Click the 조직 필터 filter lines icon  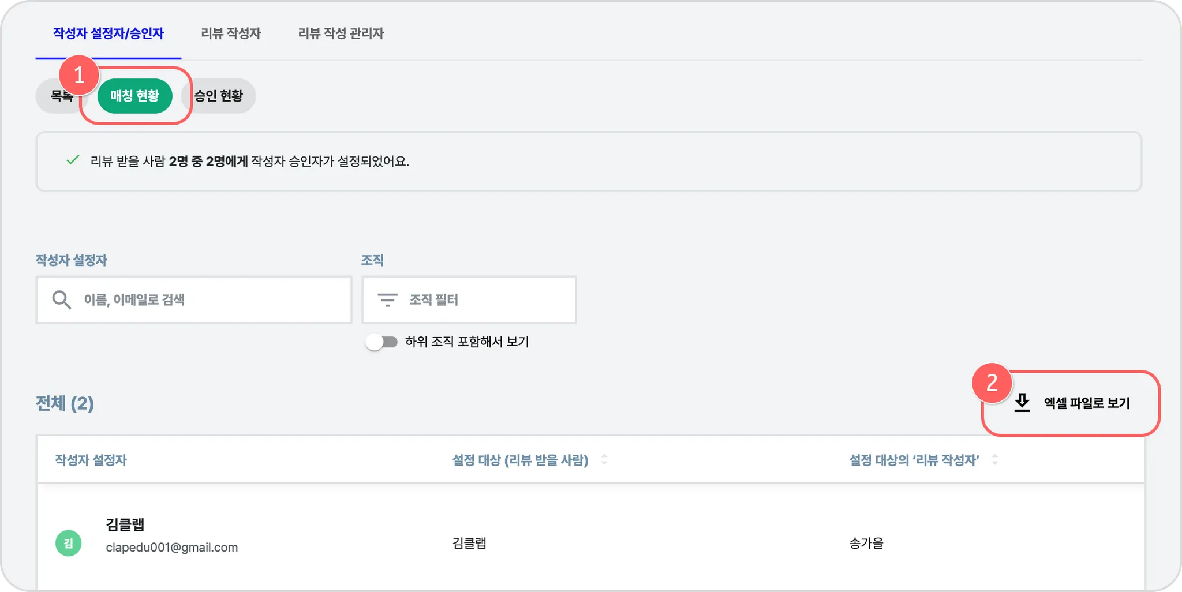tap(387, 299)
